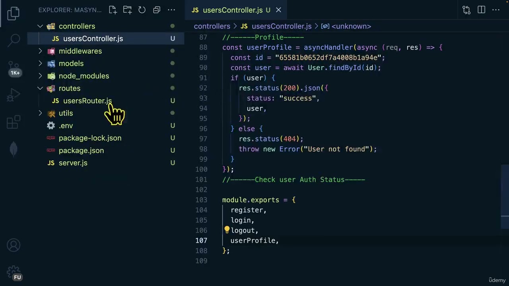Image resolution: width=509 pixels, height=286 pixels.
Task: Click on the user id string on line 89
Action: 328,58
